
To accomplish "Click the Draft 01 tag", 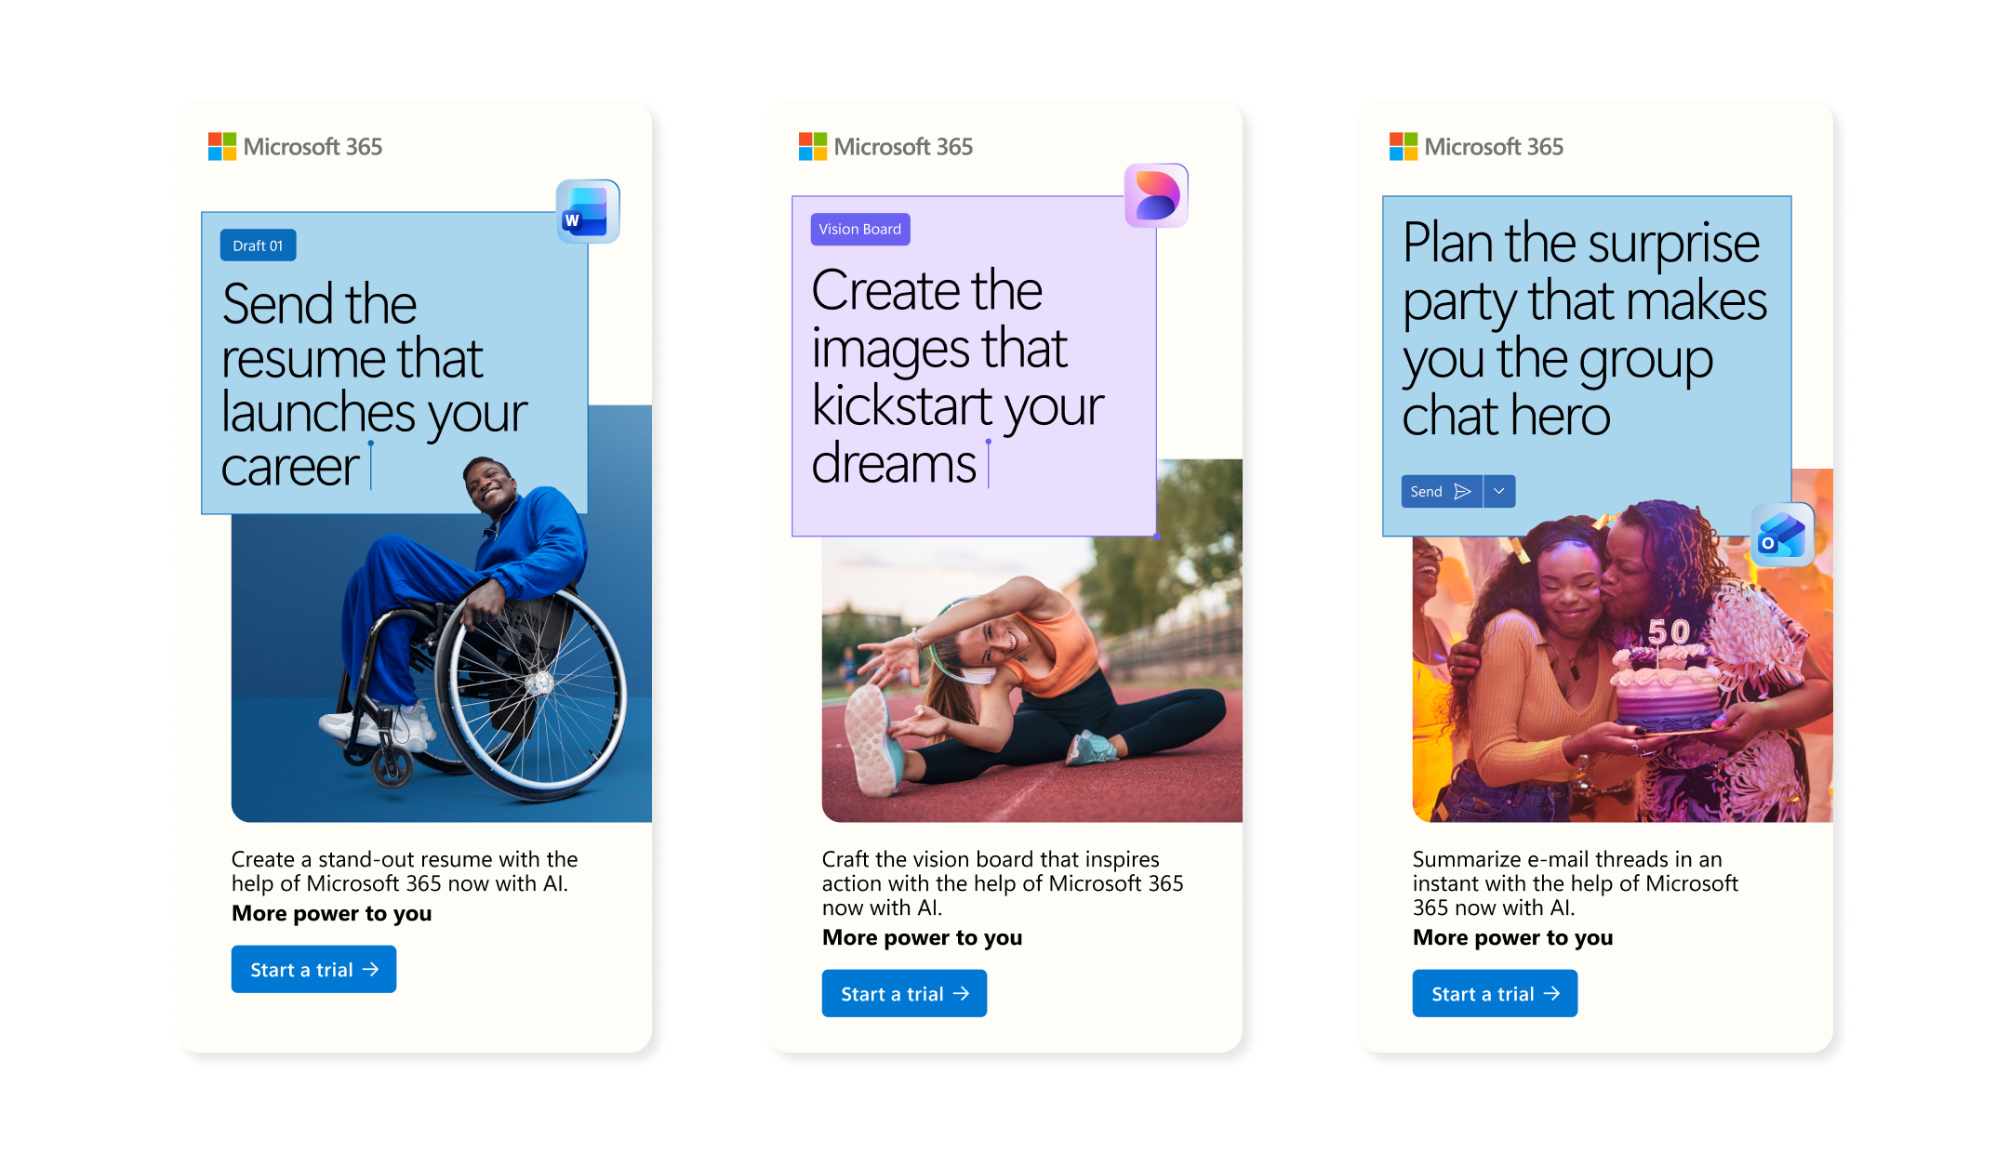I will pyautogui.click(x=259, y=245).
